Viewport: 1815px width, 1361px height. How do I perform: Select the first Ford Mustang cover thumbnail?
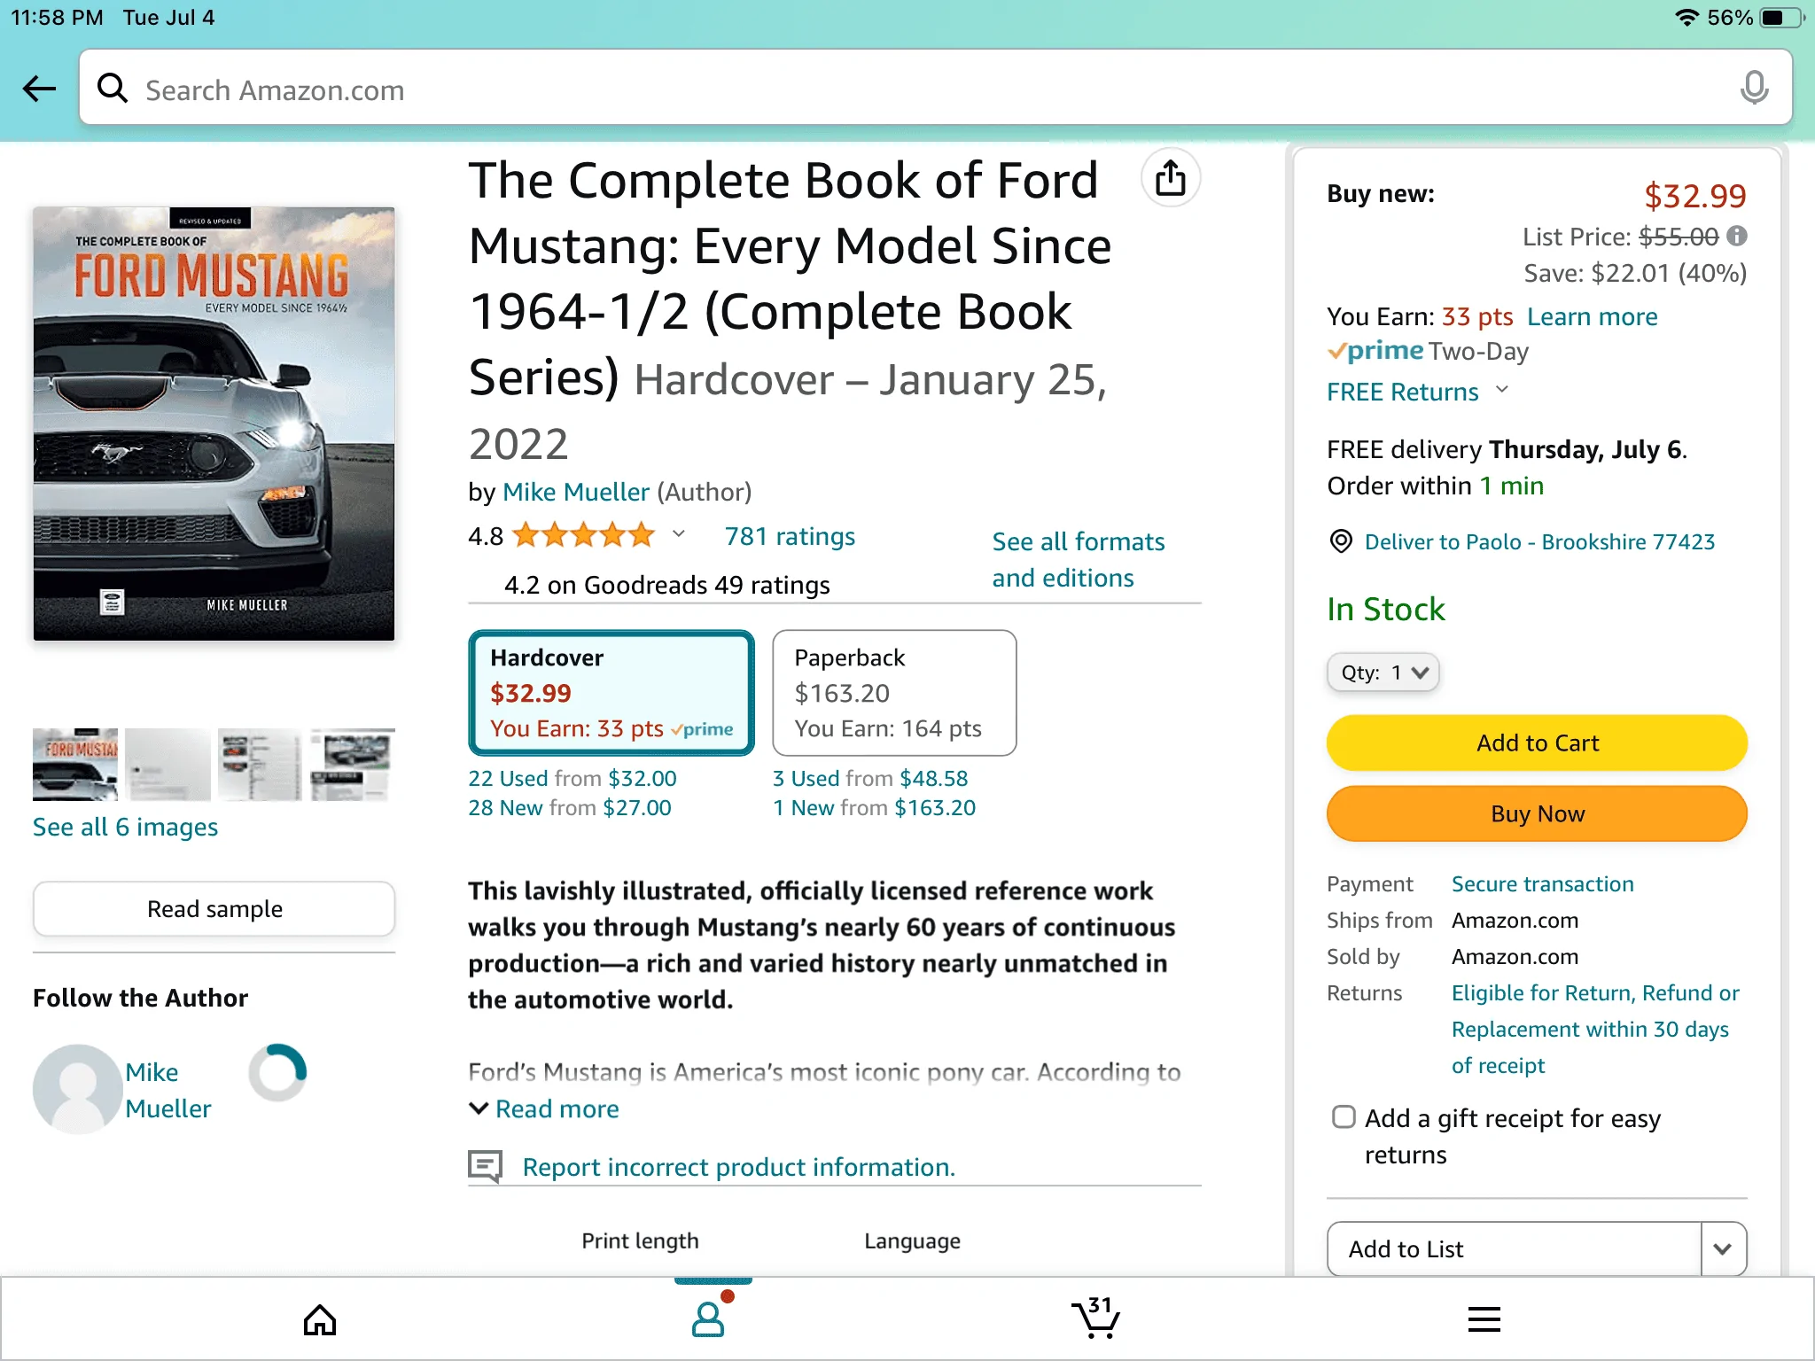click(75, 765)
